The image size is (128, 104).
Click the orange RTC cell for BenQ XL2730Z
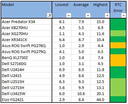coord(118,58)
